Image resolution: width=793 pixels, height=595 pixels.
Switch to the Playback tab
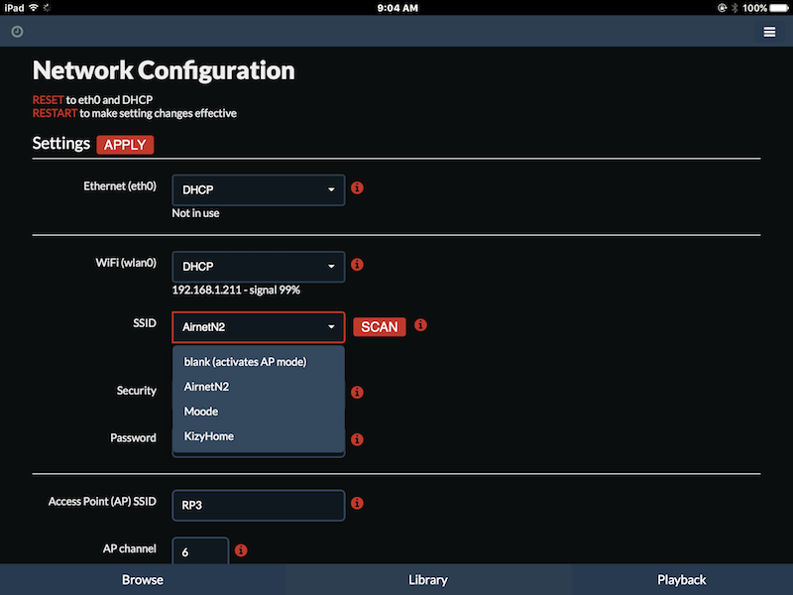click(682, 580)
